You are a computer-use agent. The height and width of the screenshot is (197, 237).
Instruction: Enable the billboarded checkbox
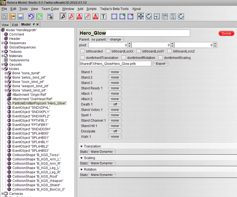click(x=82, y=51)
